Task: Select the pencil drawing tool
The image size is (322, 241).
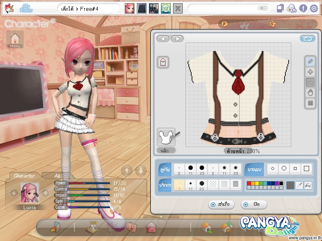Action: (x=310, y=61)
